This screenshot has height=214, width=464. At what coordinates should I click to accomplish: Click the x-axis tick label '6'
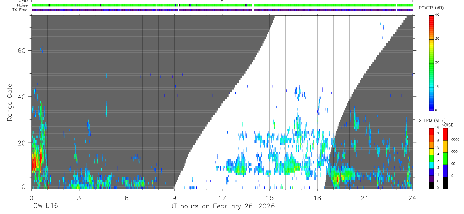(127, 198)
